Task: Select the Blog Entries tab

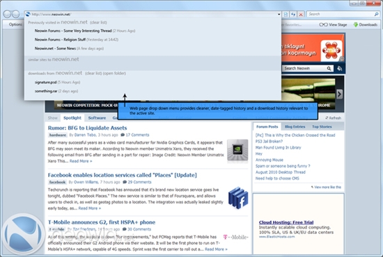Action: tap(295, 126)
